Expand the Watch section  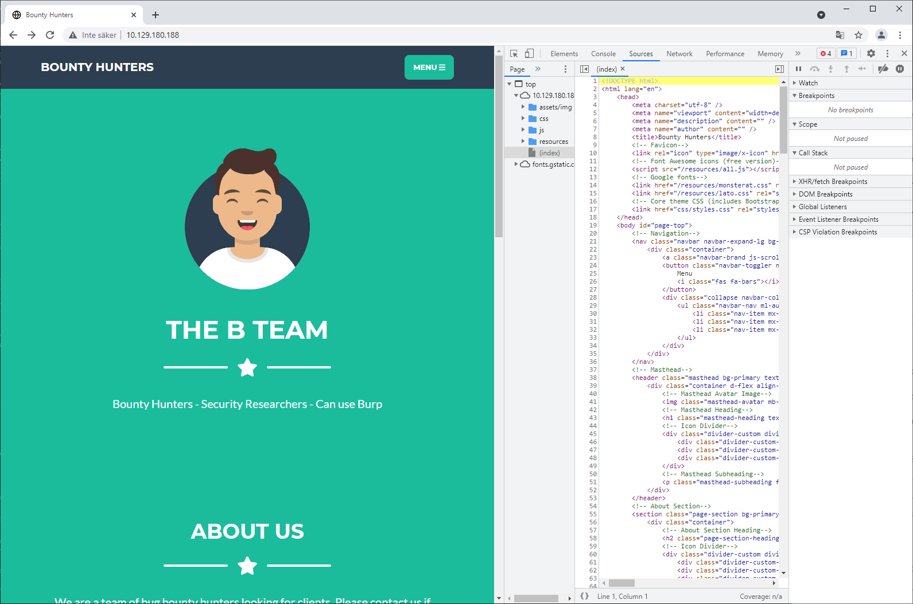pos(808,83)
